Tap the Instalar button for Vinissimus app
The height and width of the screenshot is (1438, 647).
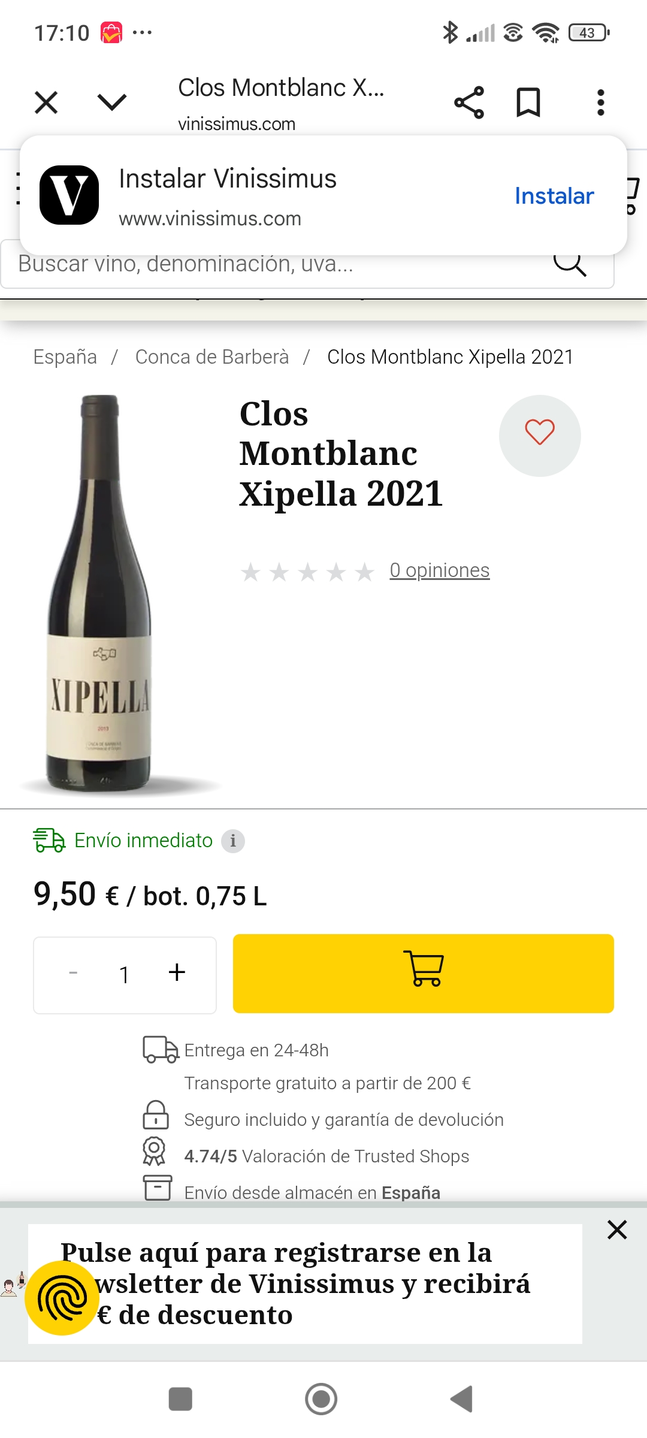pos(554,196)
